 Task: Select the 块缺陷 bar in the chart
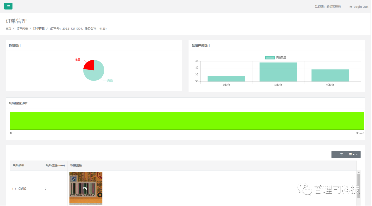[278, 72]
